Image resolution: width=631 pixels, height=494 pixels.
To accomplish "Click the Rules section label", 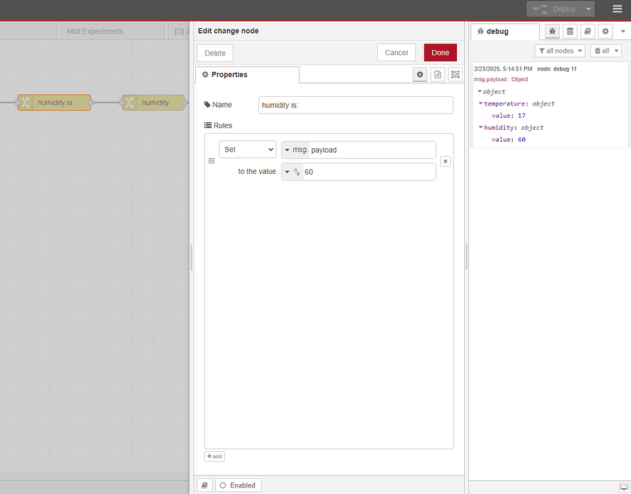I will [218, 125].
